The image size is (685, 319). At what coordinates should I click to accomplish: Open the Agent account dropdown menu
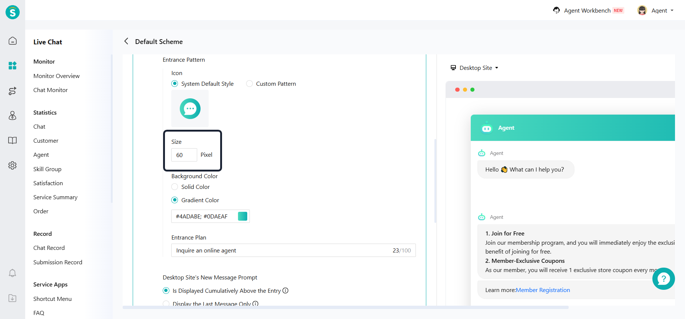click(x=656, y=11)
